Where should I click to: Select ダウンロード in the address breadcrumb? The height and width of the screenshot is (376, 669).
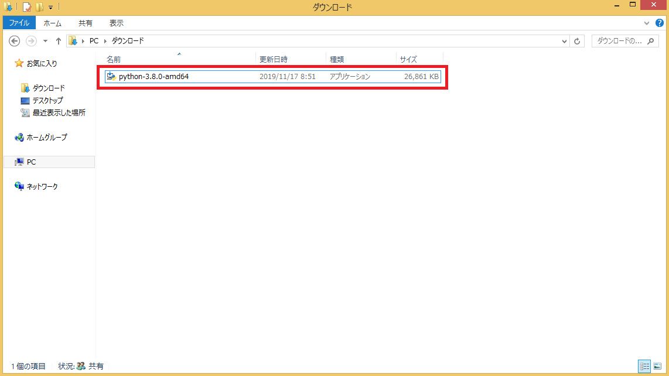coord(128,41)
